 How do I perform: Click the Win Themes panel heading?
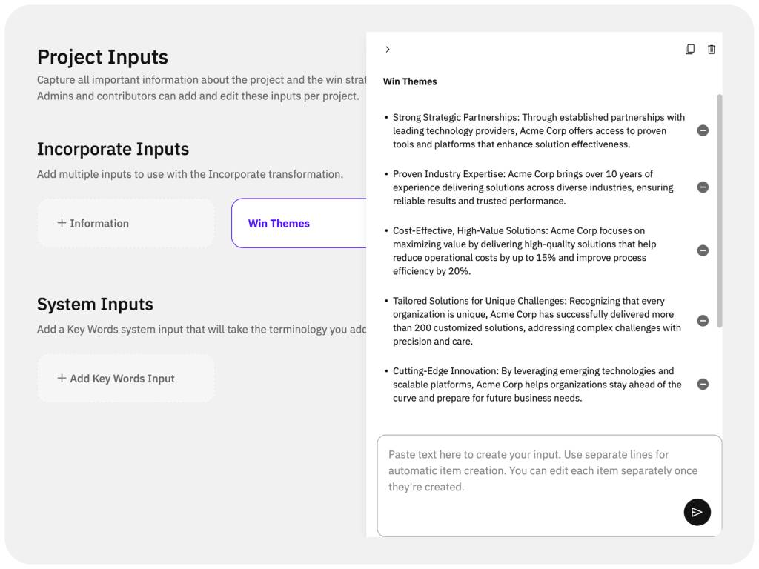pos(409,81)
